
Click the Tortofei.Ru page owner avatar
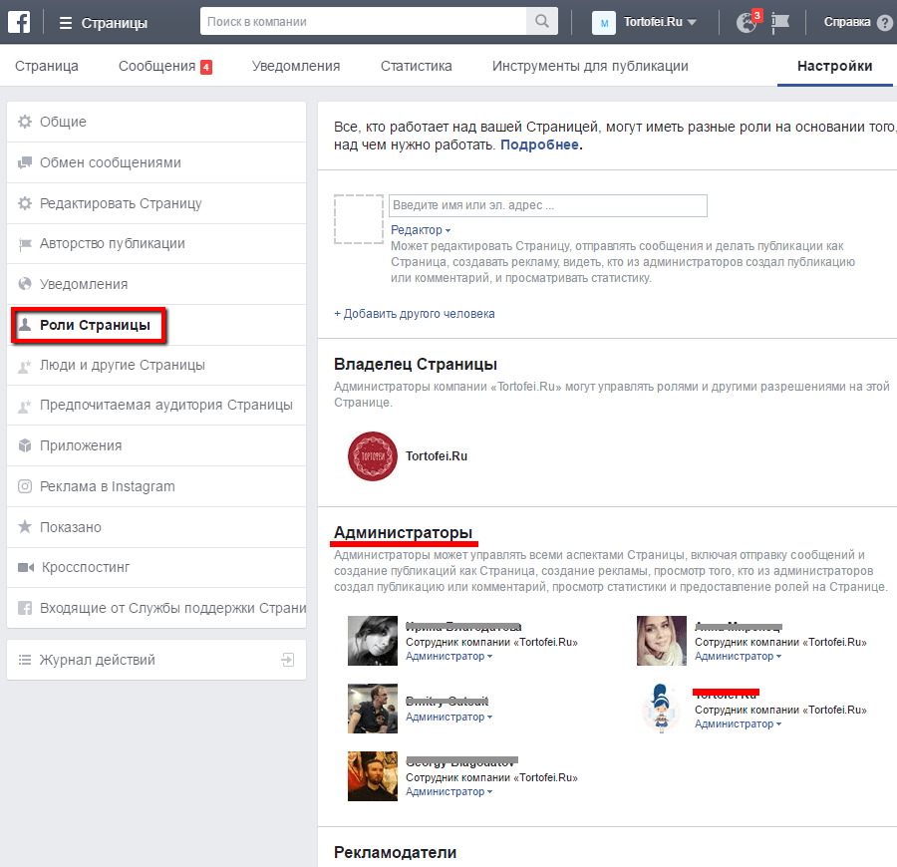coord(372,456)
